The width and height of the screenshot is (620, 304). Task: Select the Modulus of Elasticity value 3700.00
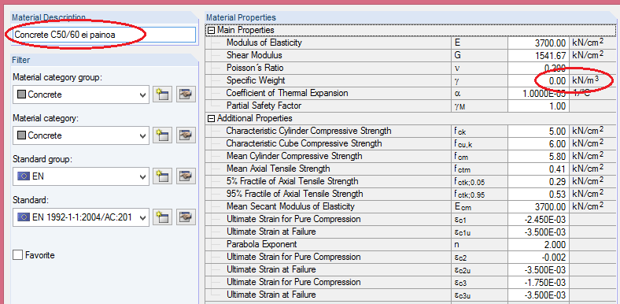click(x=539, y=43)
